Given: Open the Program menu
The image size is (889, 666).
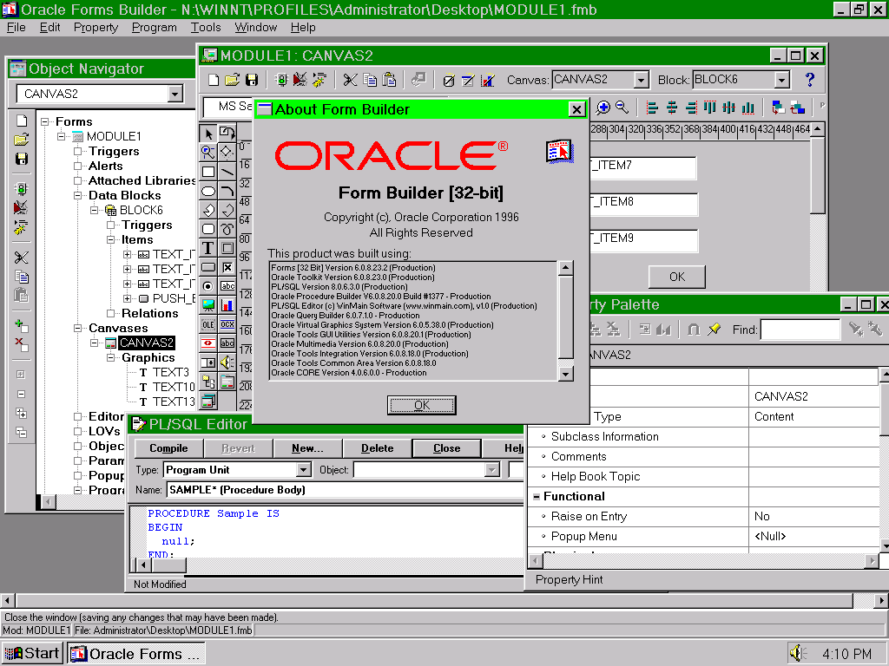Looking at the screenshot, I should (x=154, y=27).
